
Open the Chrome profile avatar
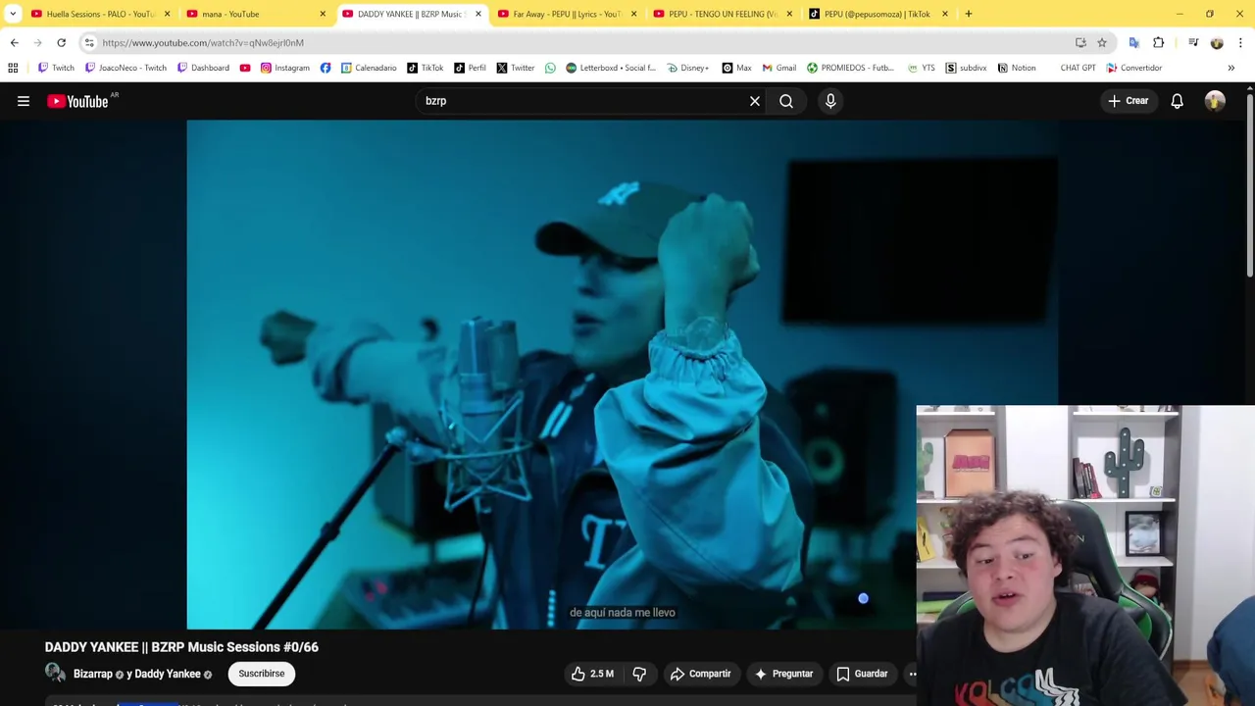(x=1217, y=42)
